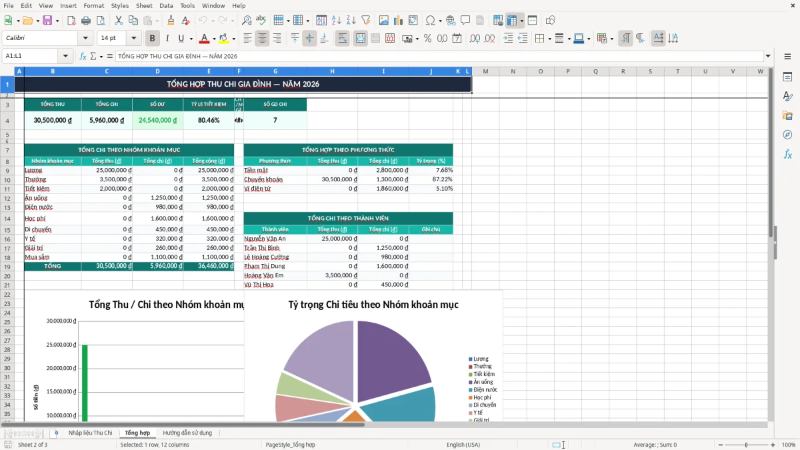Toggle Wrap Text
Viewport: 800px width, 450px height.
pos(342,39)
